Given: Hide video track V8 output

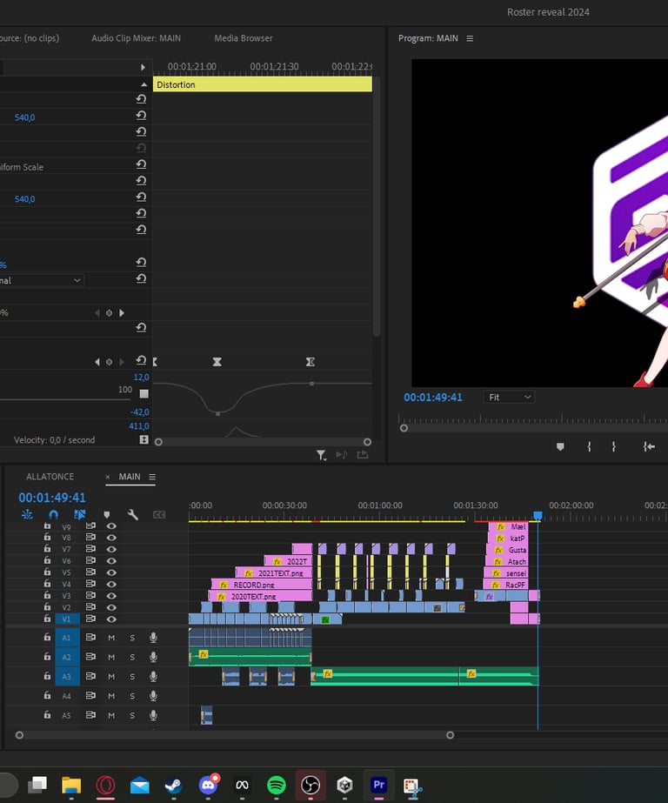Looking at the screenshot, I should (111, 538).
